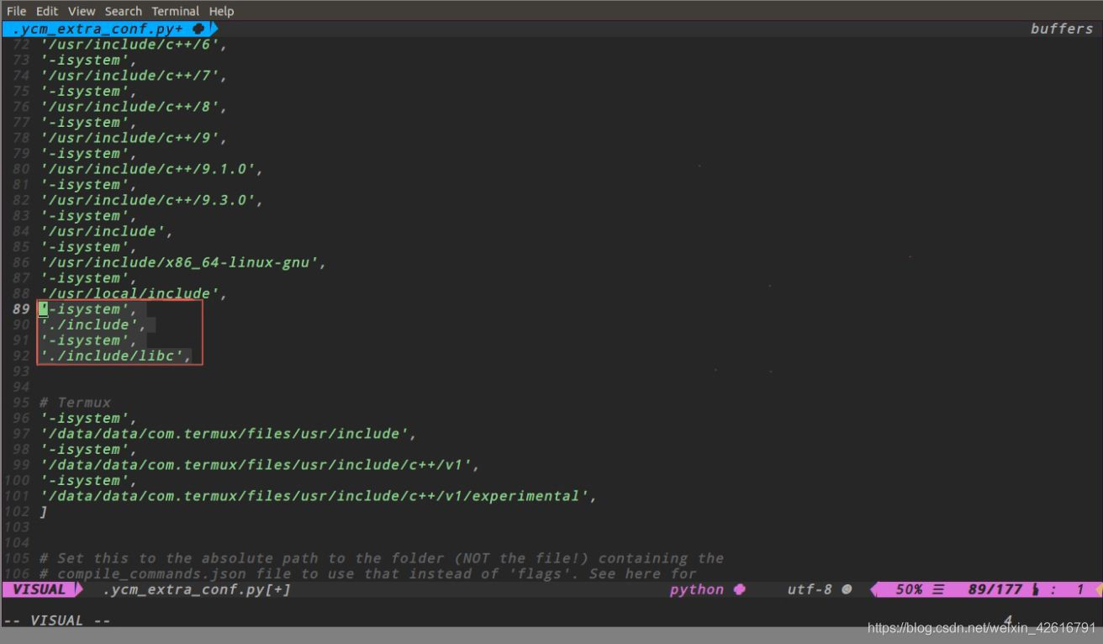The width and height of the screenshot is (1103, 644).
Task: Click the python filetype label
Action: 697,589
